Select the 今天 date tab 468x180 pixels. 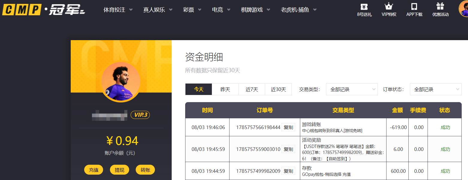point(199,89)
